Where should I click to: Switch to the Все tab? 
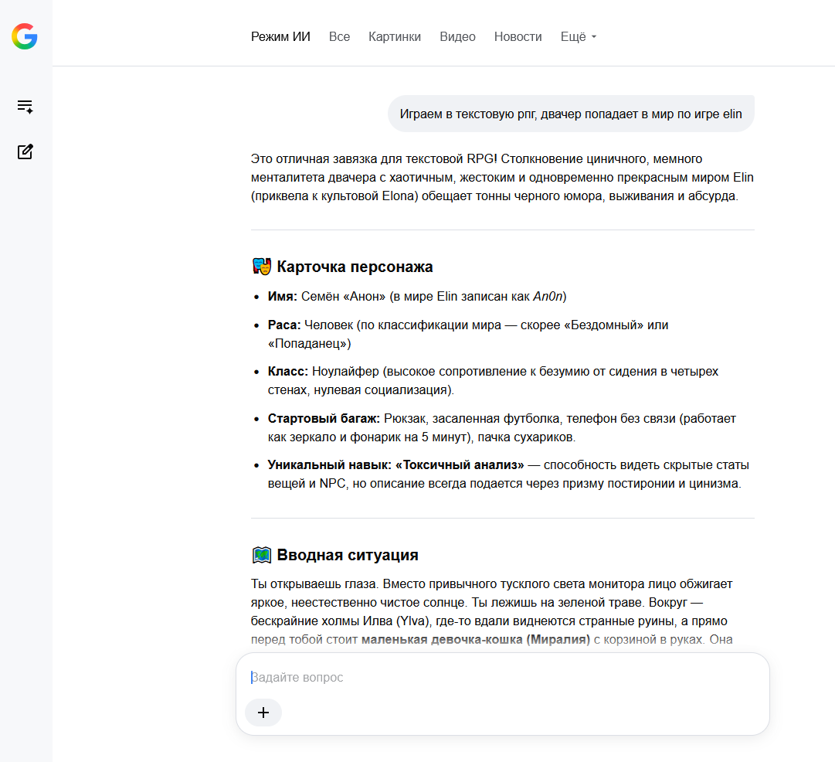tap(339, 37)
